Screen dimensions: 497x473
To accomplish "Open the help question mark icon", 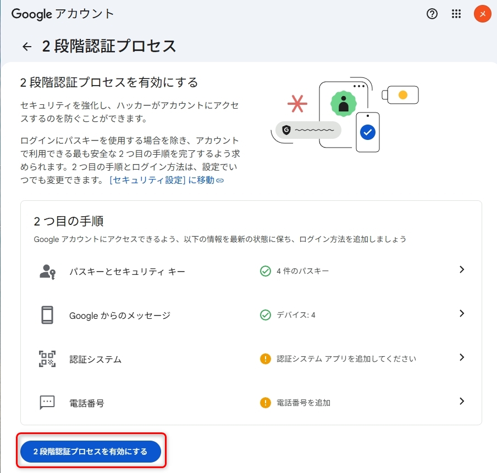I will tap(432, 14).
